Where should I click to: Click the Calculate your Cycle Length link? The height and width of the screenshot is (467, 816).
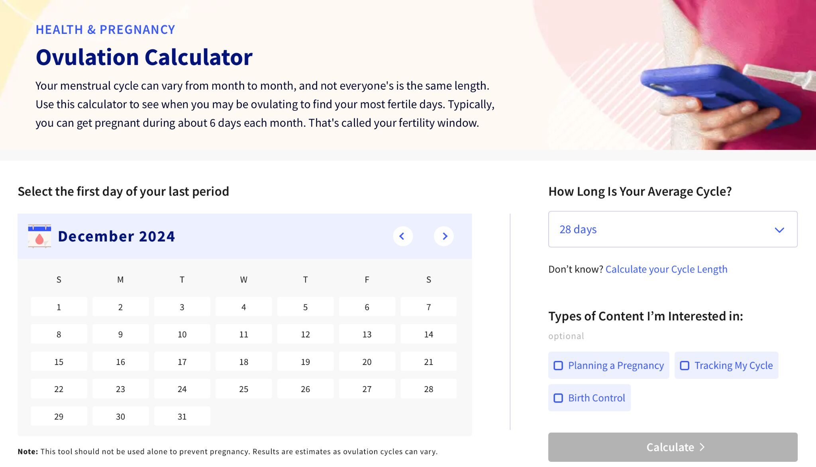coord(666,269)
